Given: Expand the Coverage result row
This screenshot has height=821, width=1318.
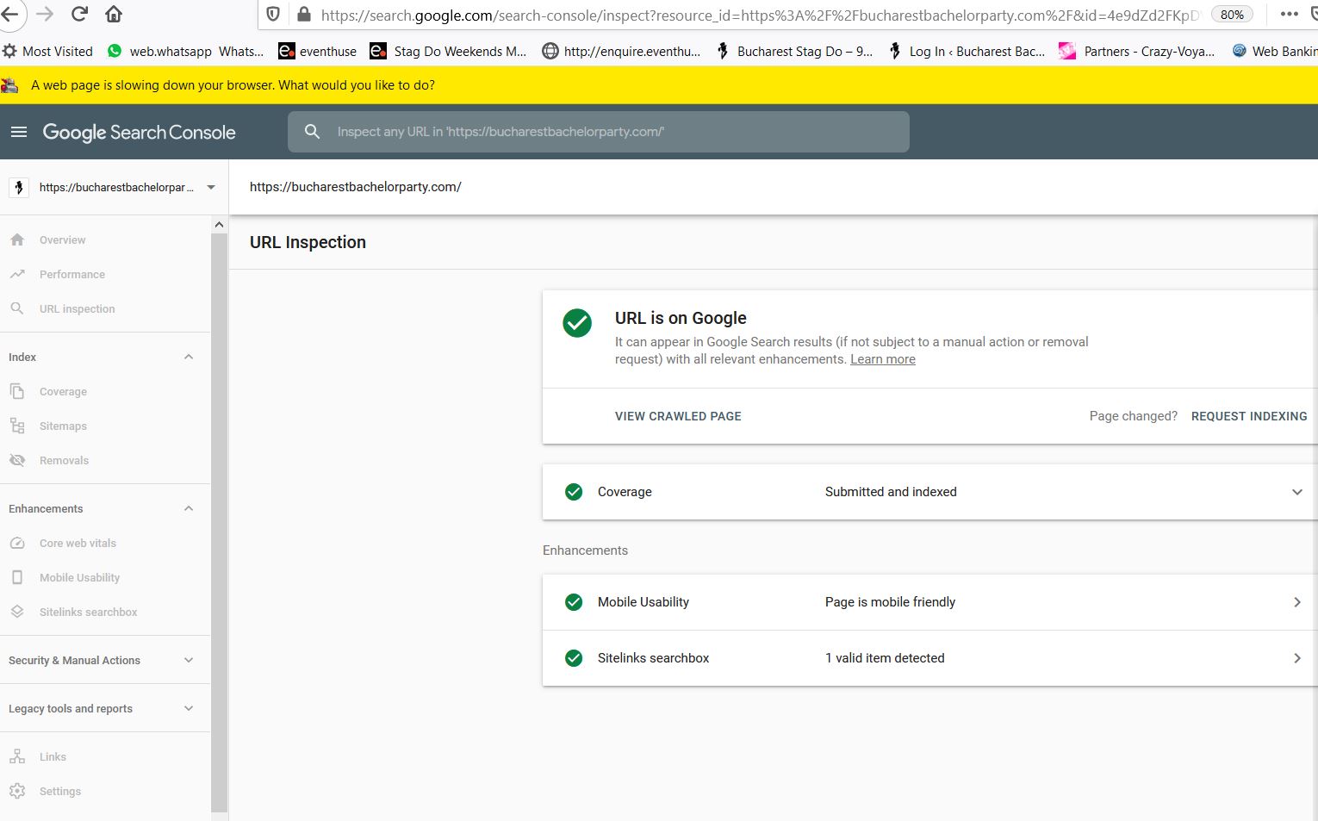Looking at the screenshot, I should point(930,492).
